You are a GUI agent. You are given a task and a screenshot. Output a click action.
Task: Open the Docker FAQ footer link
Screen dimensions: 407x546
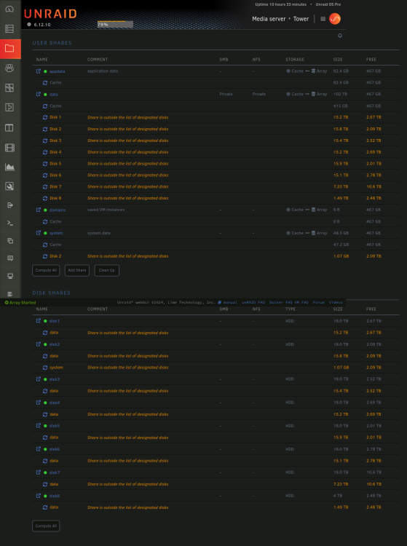[x=280, y=302]
